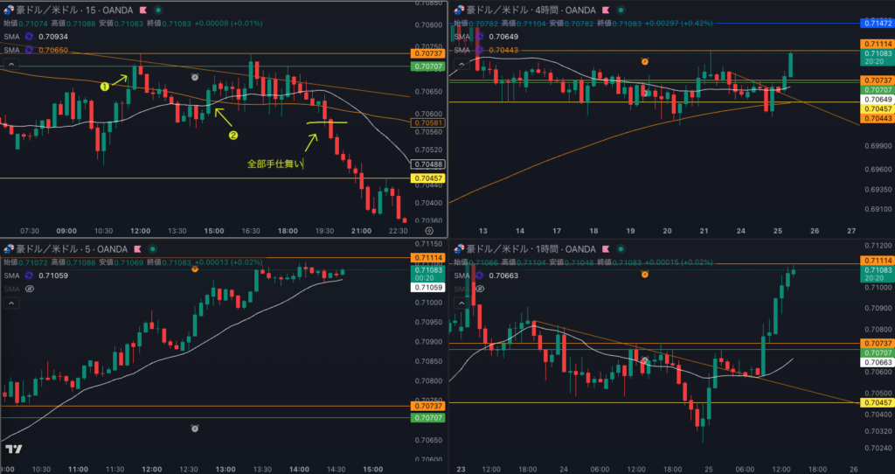Click the yellow circled number 1 annotation

104,87
